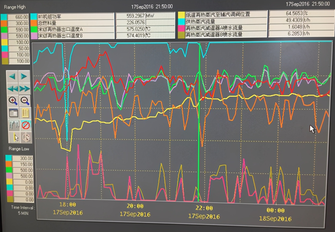Screen dimensions: 335x232
Task: Click Range High cyan swatch beside 660.00
Action: (x=4, y=17)
